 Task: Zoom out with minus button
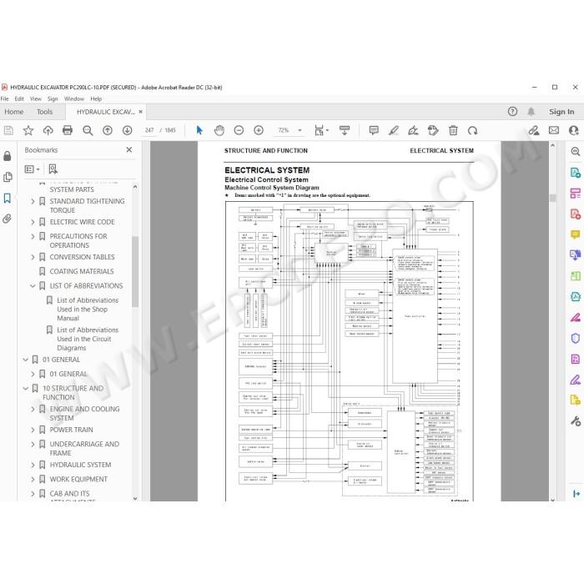[x=239, y=130]
